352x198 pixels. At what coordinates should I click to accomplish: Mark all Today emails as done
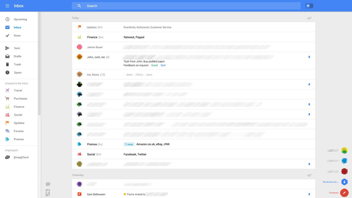coord(309,18)
